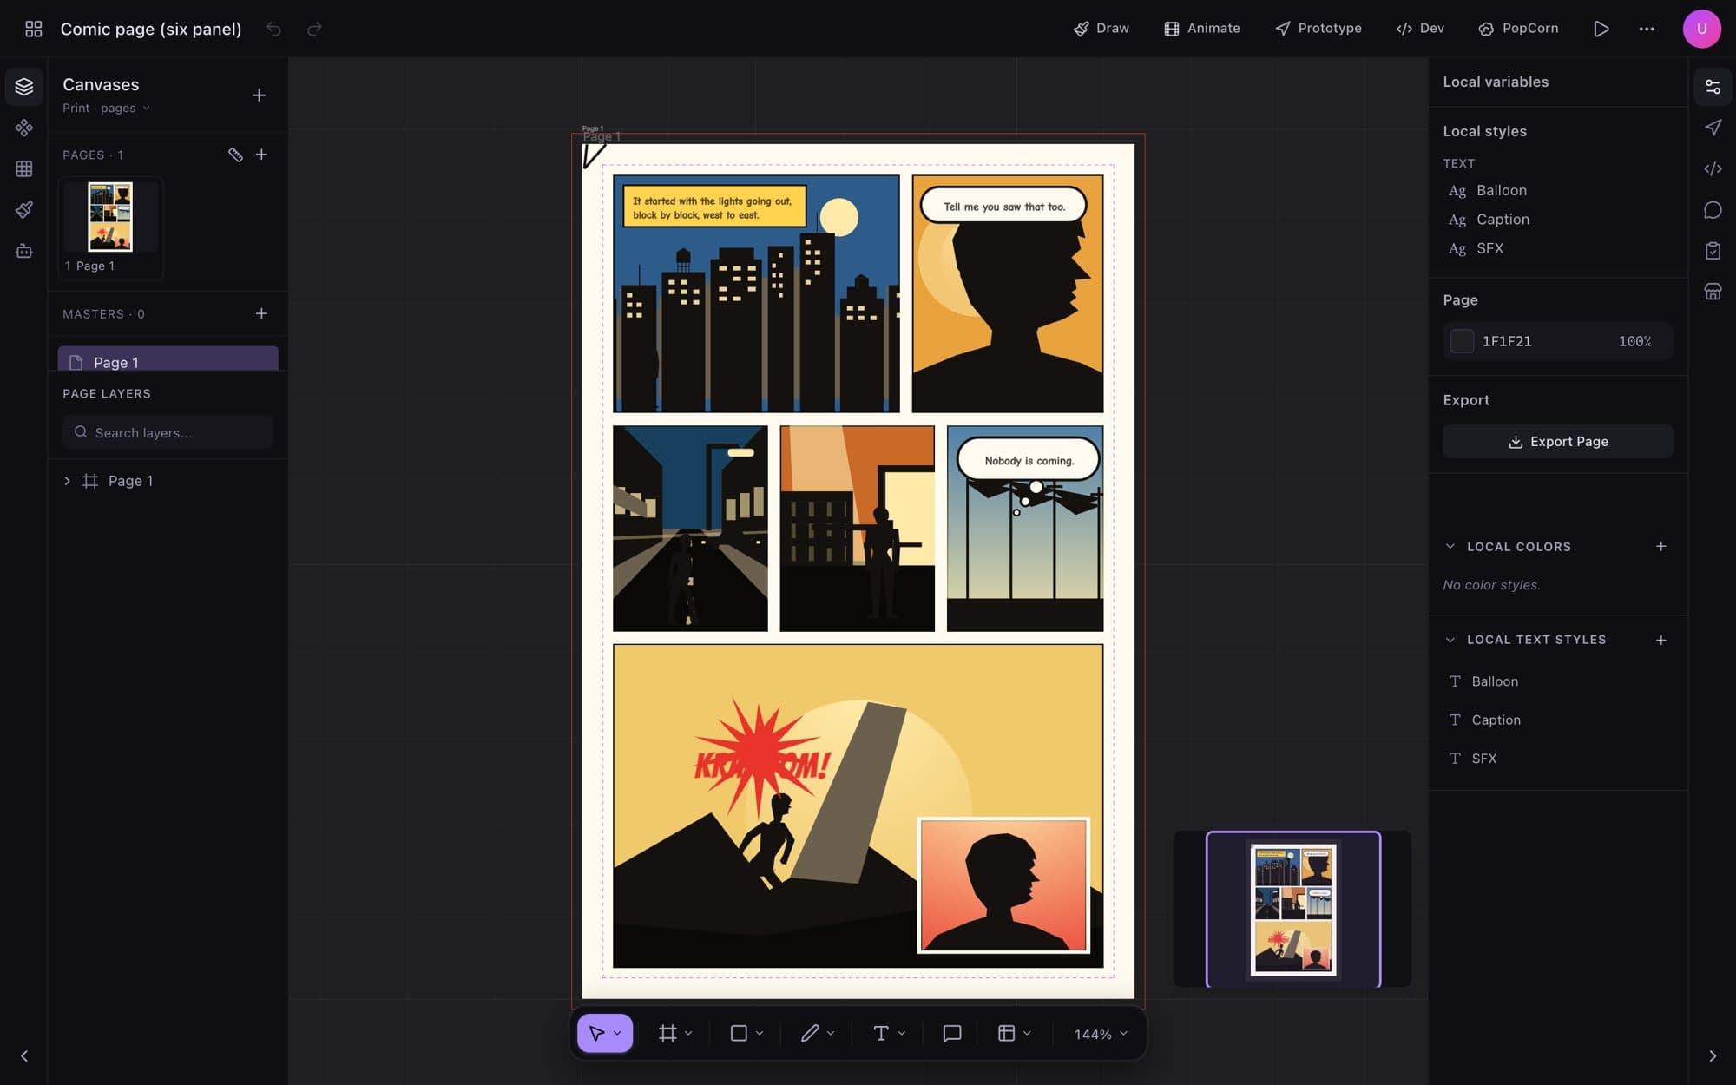The height and width of the screenshot is (1085, 1736).
Task: Add a new canvas with the plus button
Action: tap(259, 95)
